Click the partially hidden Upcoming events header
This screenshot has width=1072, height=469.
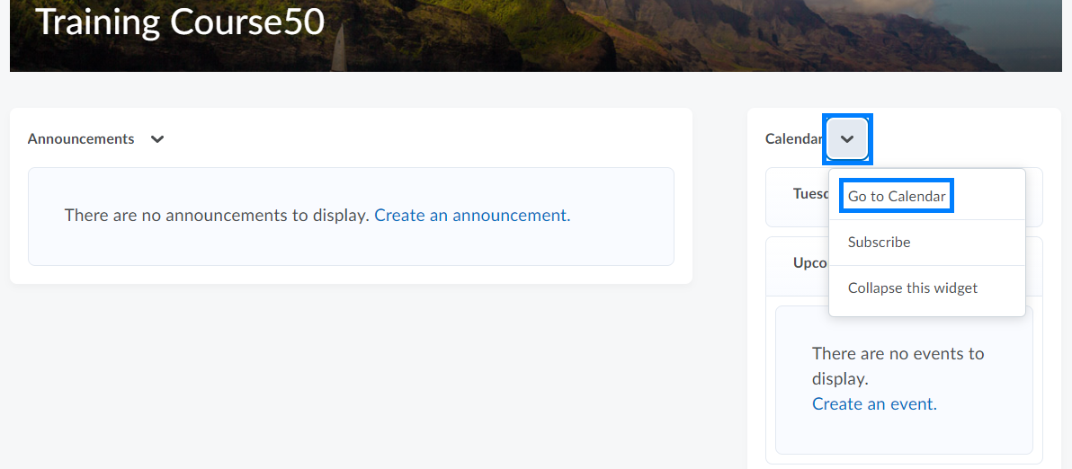[x=809, y=263]
